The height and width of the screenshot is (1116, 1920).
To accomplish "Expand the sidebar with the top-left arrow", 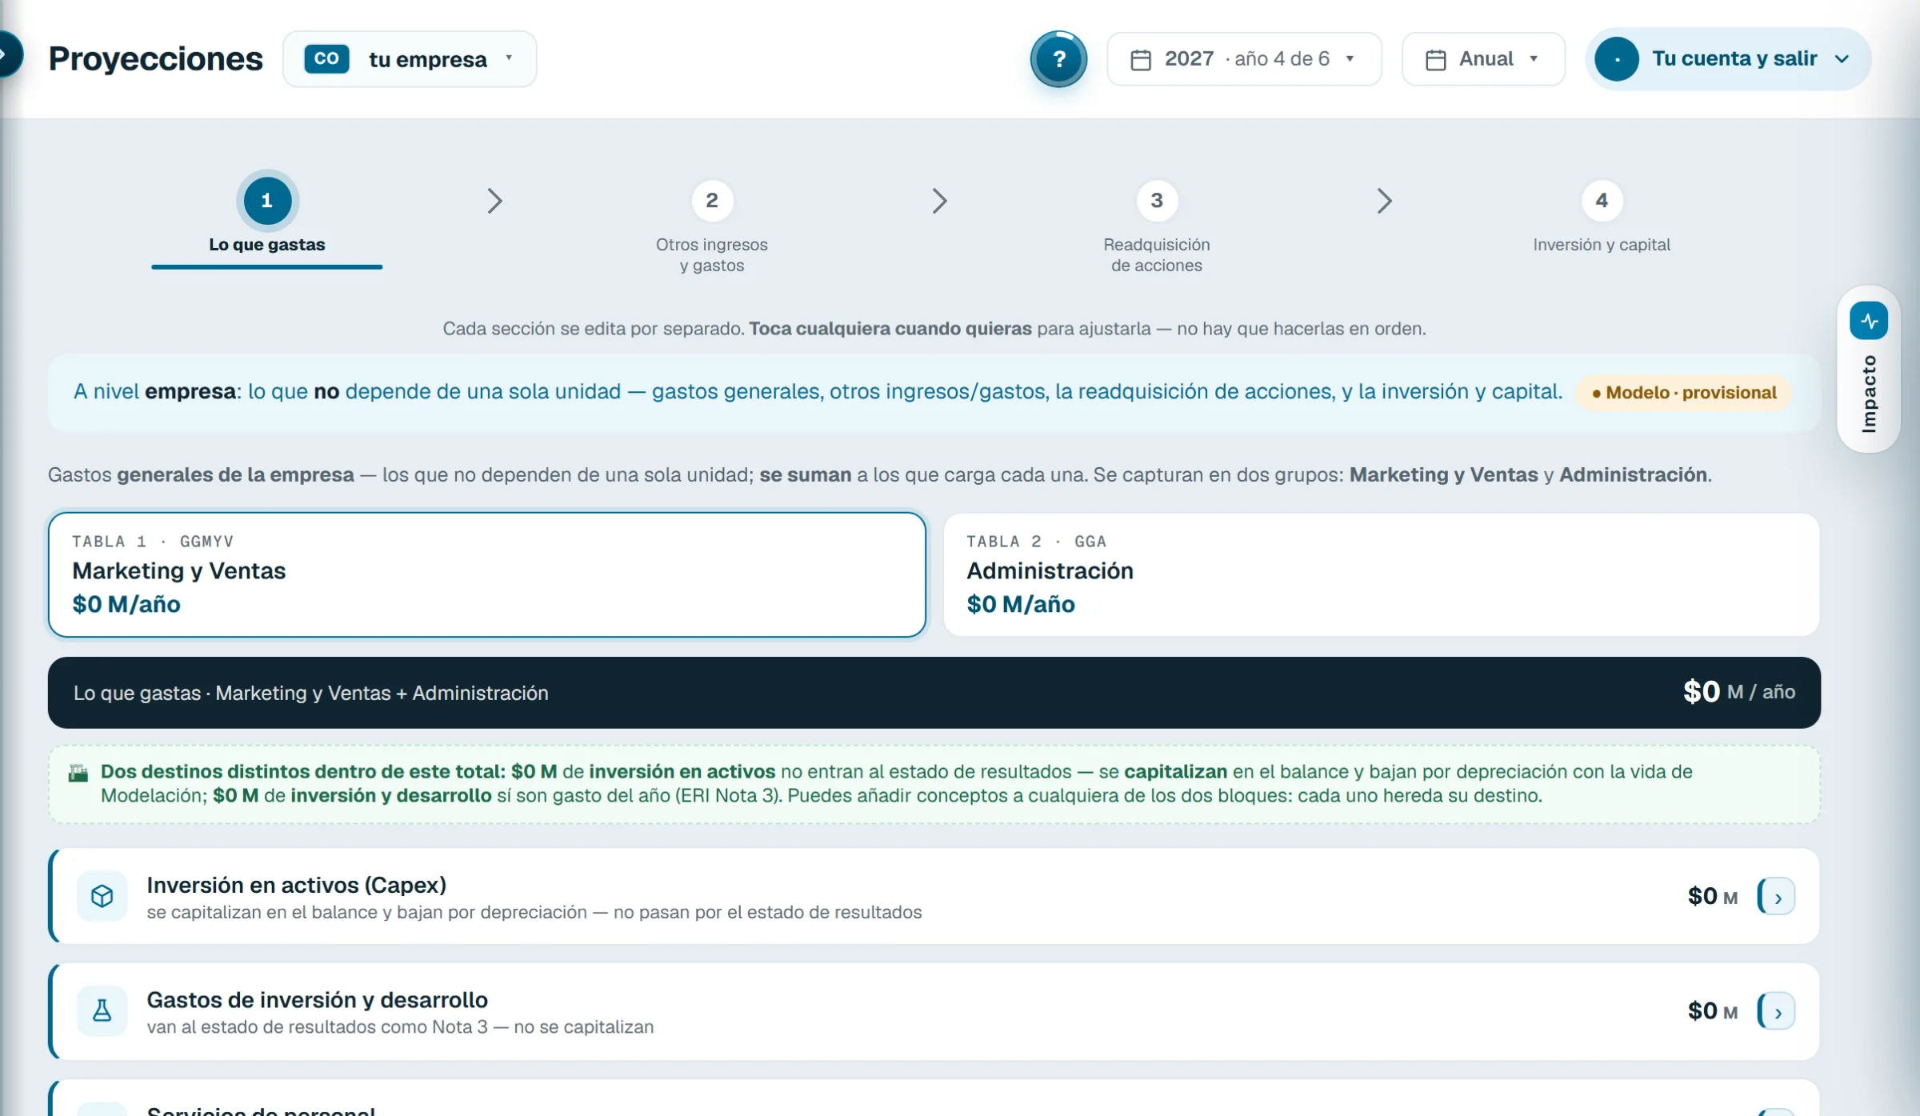I will pyautogui.click(x=8, y=54).
